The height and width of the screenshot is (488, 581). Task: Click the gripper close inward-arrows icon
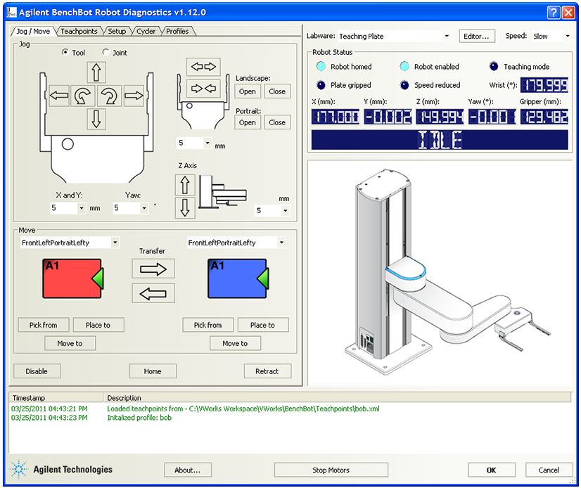tap(203, 89)
